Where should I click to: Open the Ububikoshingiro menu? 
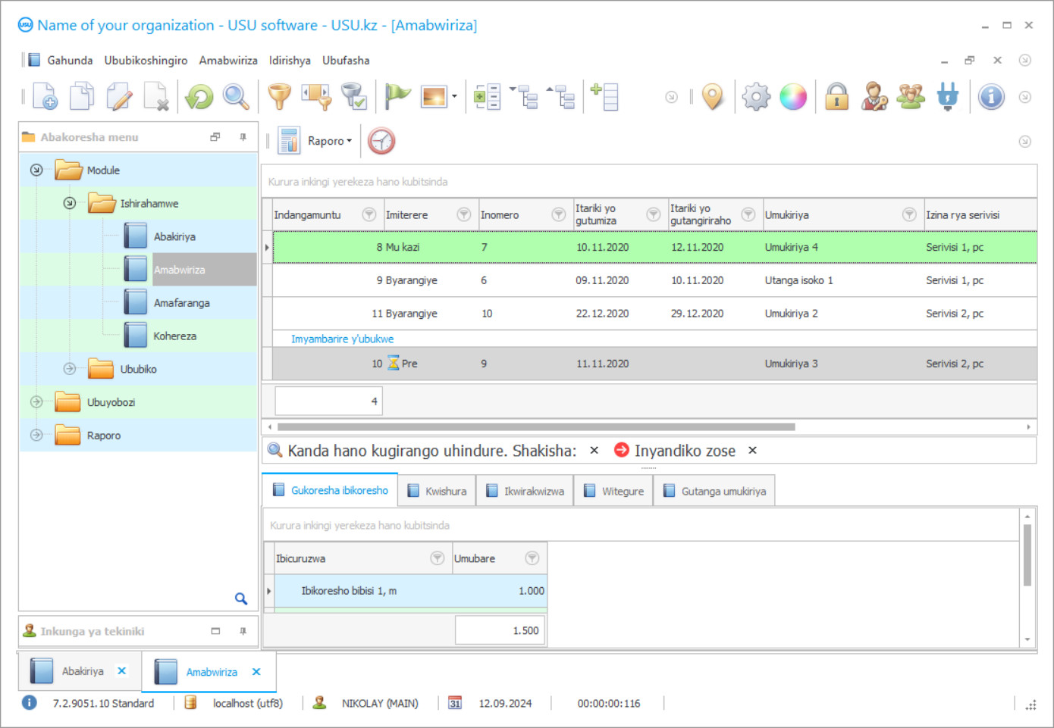click(x=146, y=61)
